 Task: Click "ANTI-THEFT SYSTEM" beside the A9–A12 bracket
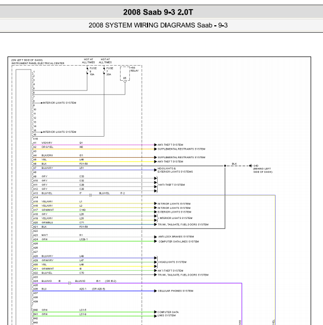click(x=172, y=185)
